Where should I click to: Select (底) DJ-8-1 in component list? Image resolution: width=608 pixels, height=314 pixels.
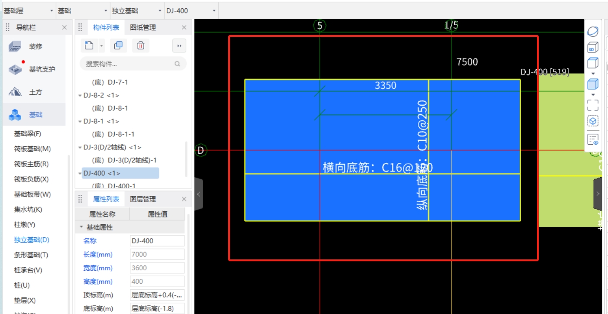click(110, 108)
